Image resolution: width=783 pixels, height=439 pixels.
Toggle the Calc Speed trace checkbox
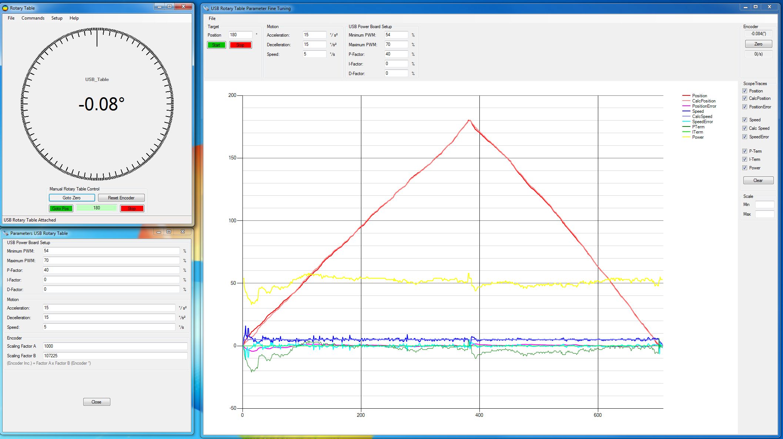pos(745,128)
